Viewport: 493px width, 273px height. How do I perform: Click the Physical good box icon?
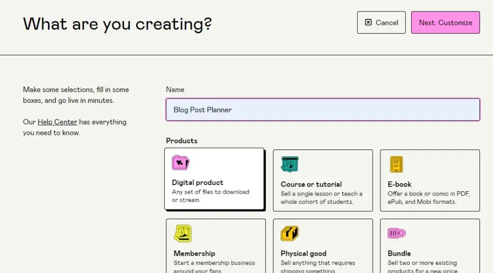click(290, 234)
